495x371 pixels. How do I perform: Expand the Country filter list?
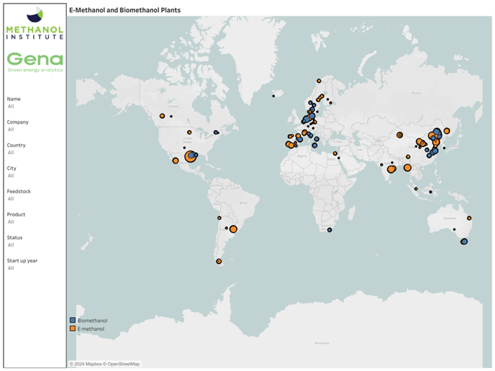[x=11, y=152]
